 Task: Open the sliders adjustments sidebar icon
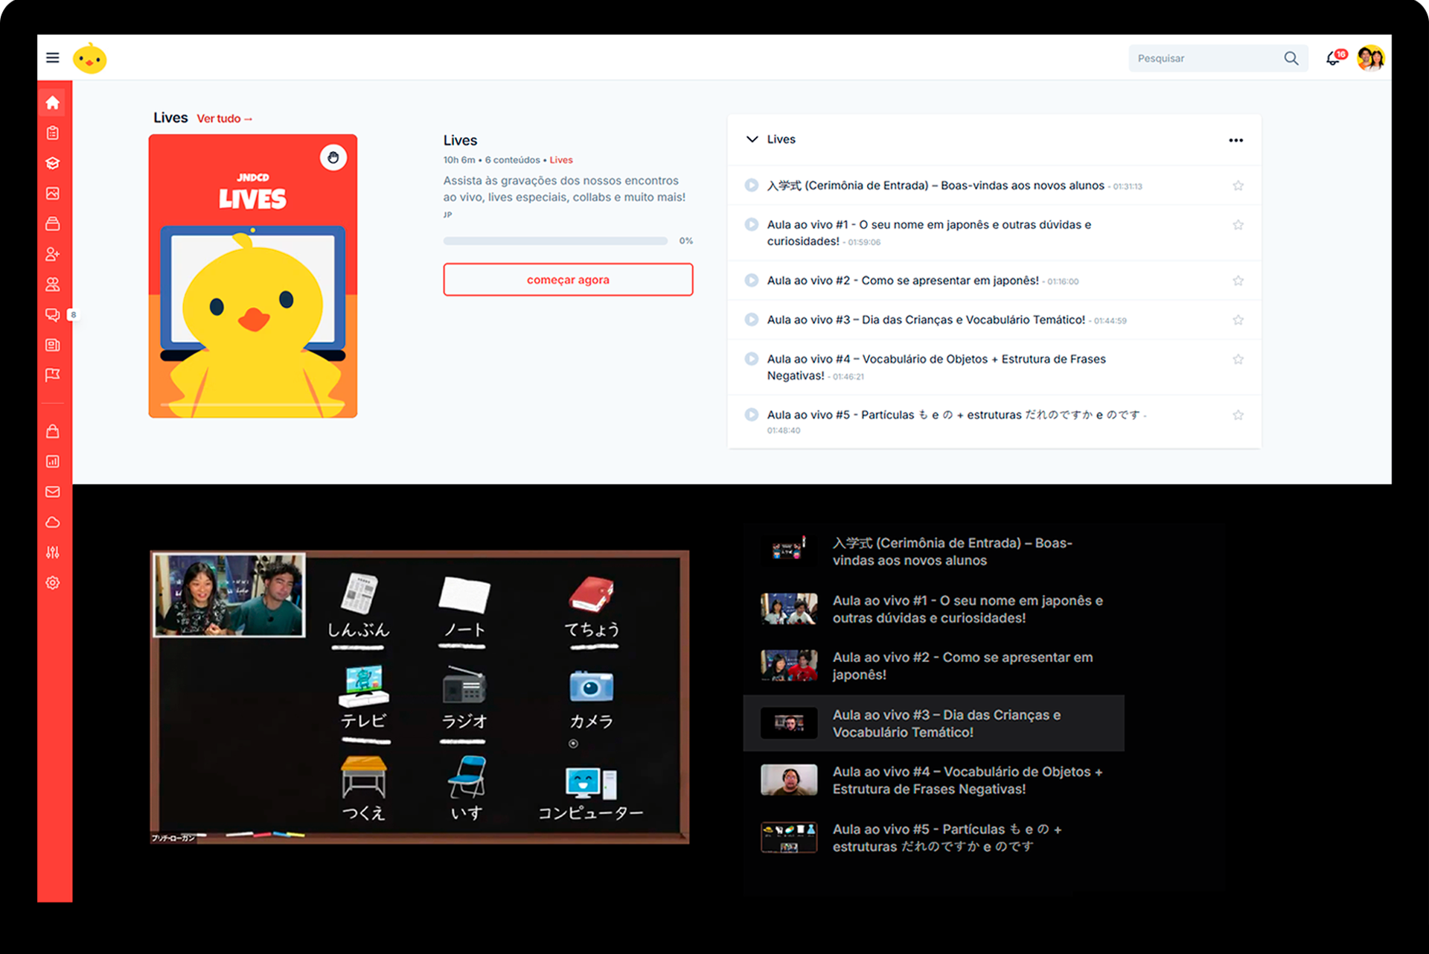point(53,553)
